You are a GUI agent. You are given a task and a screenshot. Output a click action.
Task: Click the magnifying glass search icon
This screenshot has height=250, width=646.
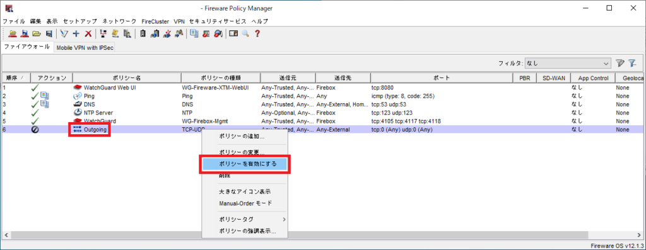[x=245, y=34]
